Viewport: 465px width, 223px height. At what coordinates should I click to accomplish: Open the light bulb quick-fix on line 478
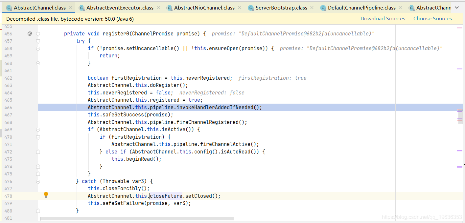[46, 195]
